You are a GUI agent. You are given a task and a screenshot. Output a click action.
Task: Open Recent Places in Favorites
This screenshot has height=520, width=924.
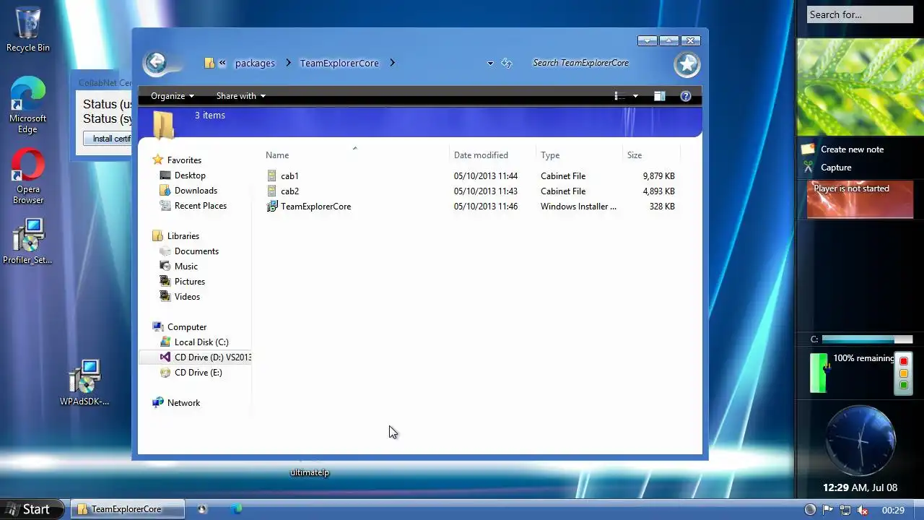[x=201, y=206]
